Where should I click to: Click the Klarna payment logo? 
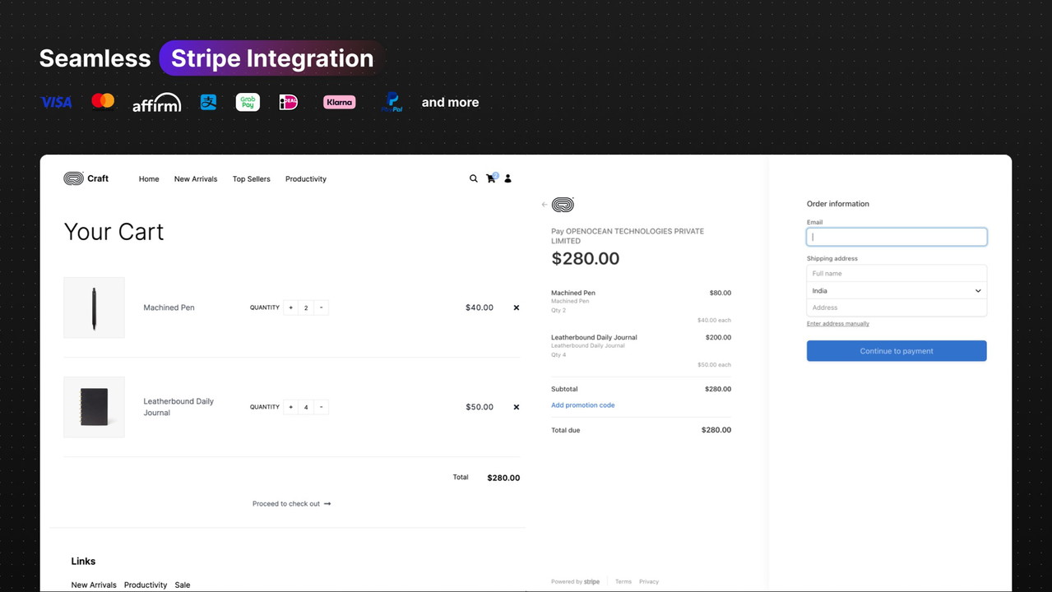coord(339,102)
